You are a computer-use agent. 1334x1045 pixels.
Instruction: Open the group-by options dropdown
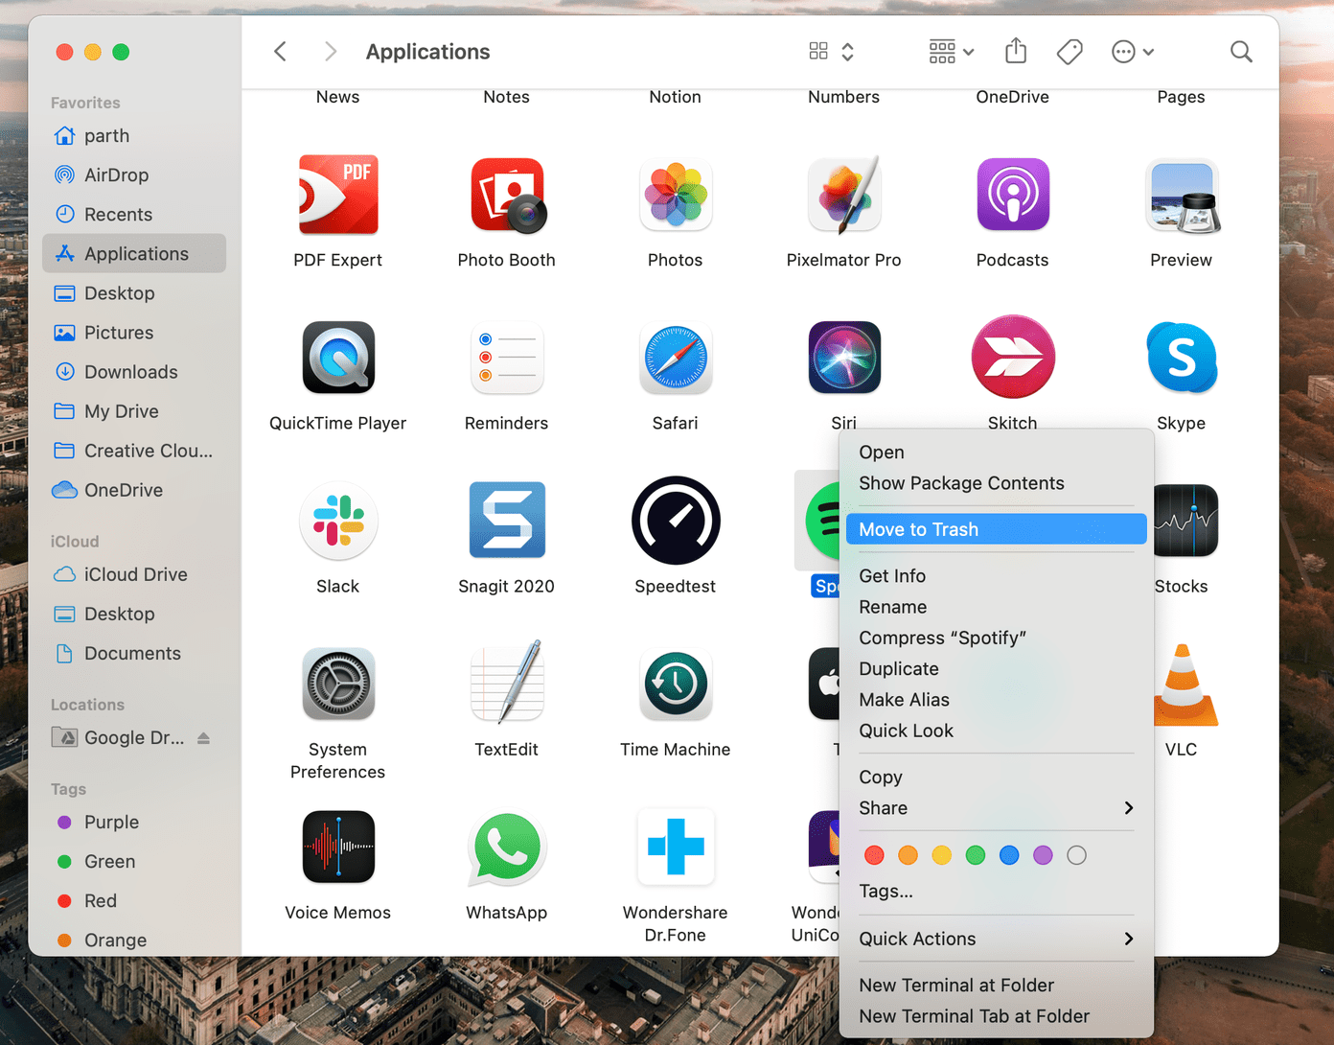952,51
